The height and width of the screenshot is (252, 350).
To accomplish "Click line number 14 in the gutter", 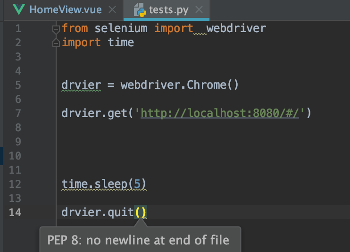I will click(15, 212).
